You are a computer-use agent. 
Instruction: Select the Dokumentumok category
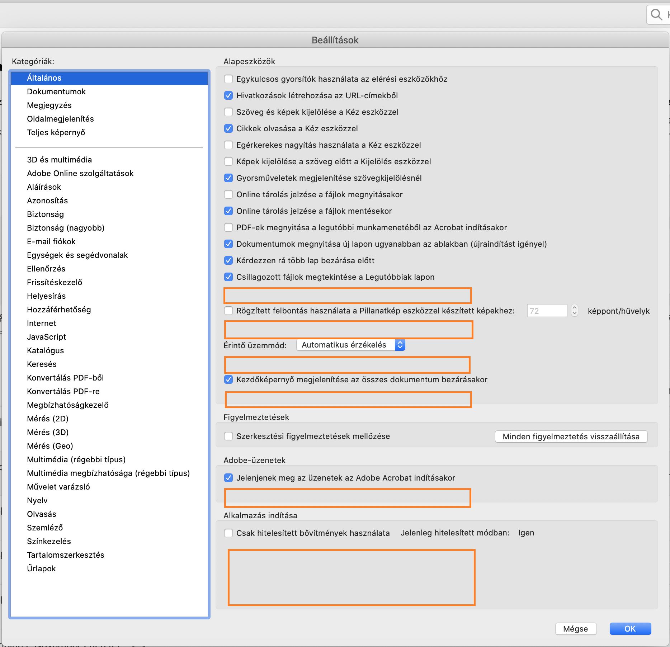coord(56,91)
